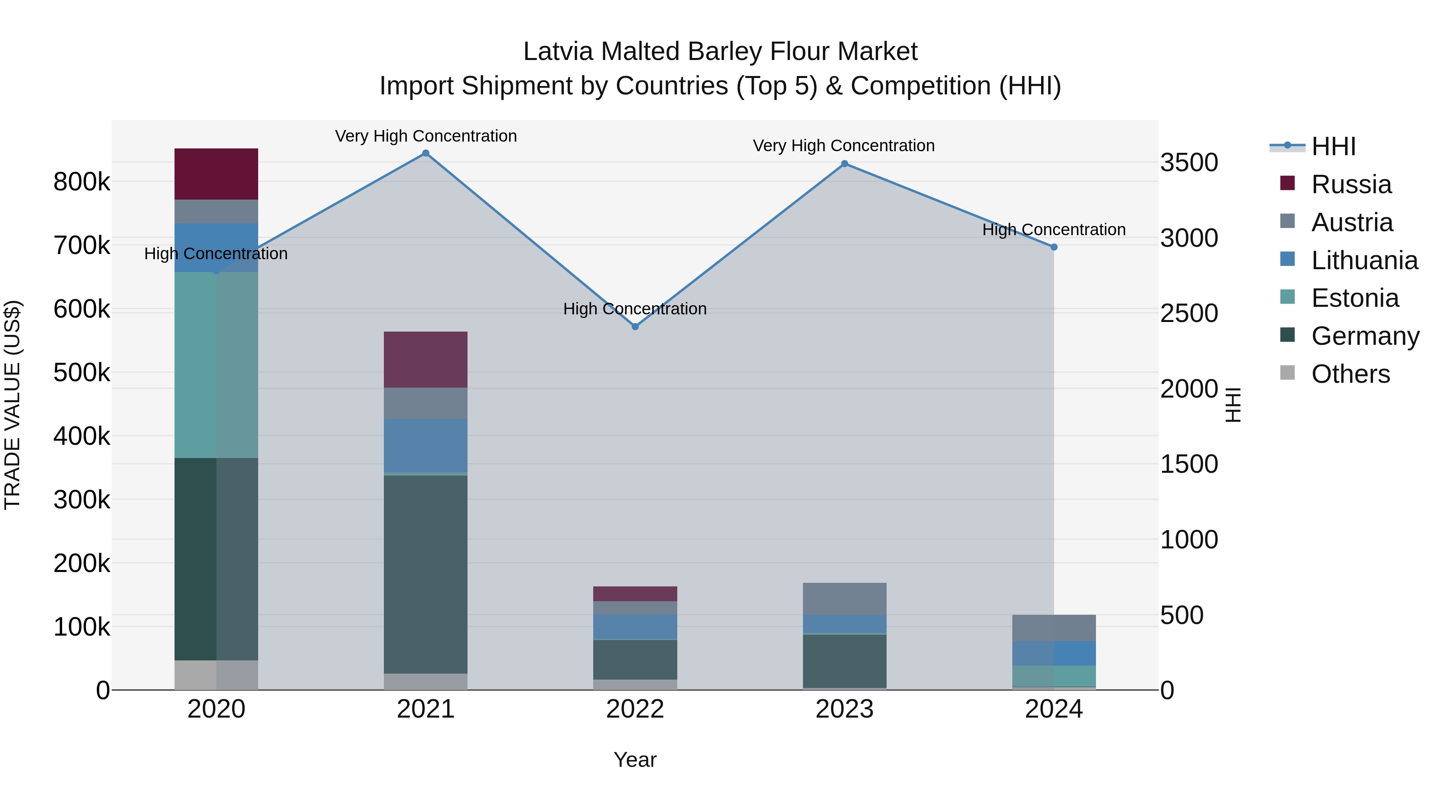Viewport: 1441px width, 810px height.
Task: Click the subtitle 'Import Shipment by Countries (Top 5)'
Action: tap(598, 86)
